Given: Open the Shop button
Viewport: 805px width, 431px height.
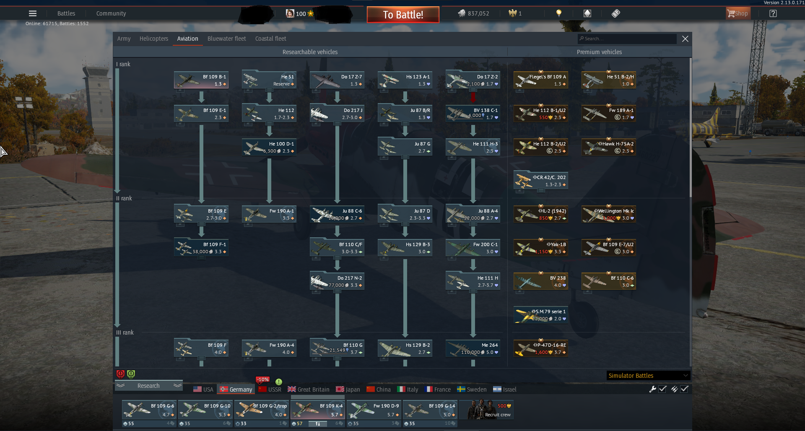Looking at the screenshot, I should [738, 13].
